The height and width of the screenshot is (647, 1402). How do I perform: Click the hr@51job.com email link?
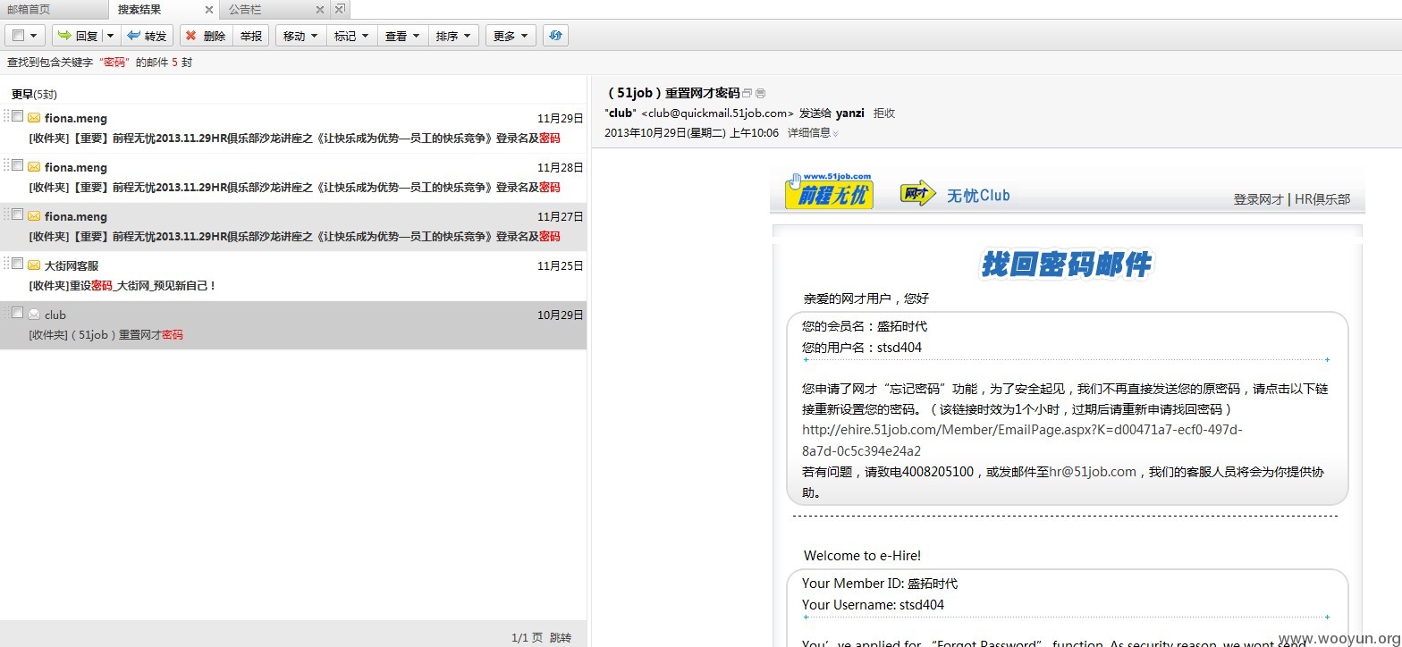1093,471
